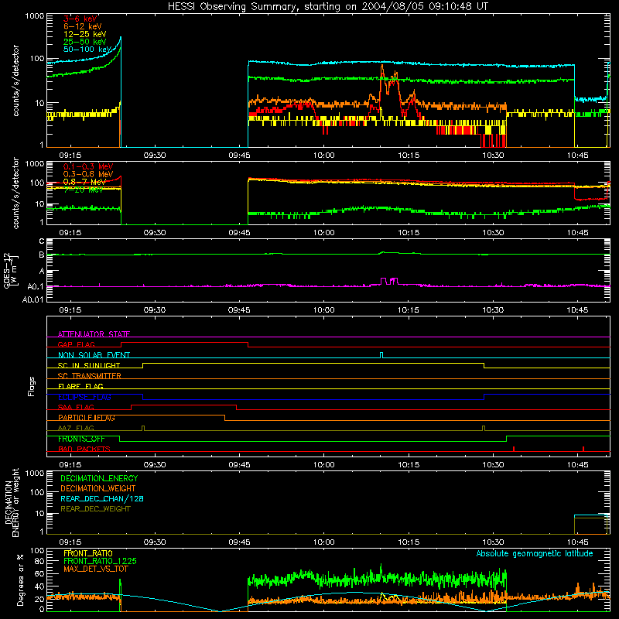Select the PARTICLE_FLAG label
This screenshot has width=619, height=619.
point(87,418)
